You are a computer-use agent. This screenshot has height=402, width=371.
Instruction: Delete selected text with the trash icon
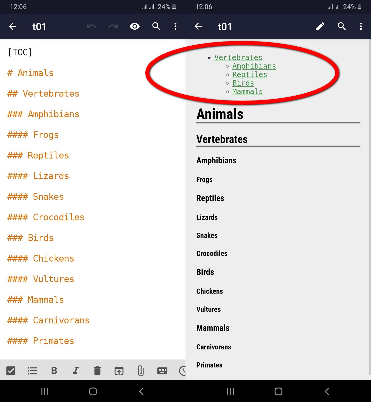97,371
